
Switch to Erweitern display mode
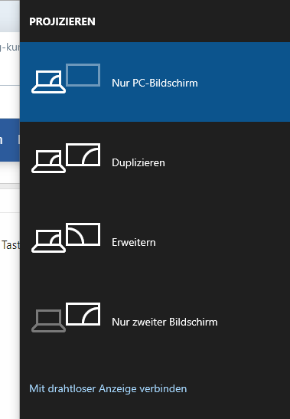[155, 241]
